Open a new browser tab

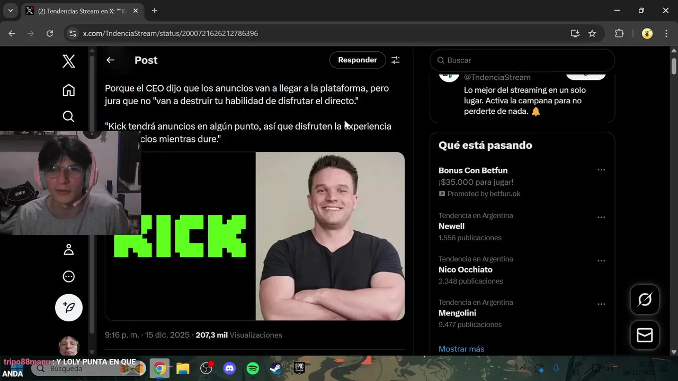pos(155,11)
